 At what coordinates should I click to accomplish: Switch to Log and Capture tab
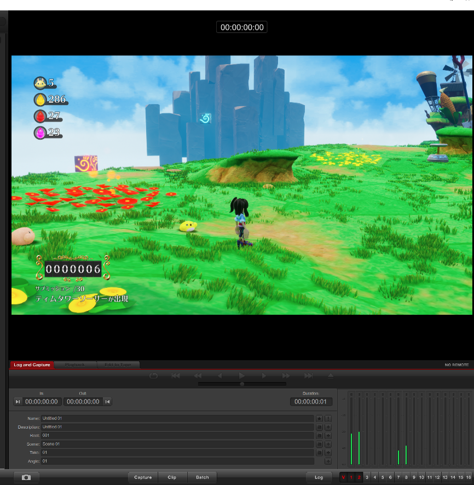point(32,365)
